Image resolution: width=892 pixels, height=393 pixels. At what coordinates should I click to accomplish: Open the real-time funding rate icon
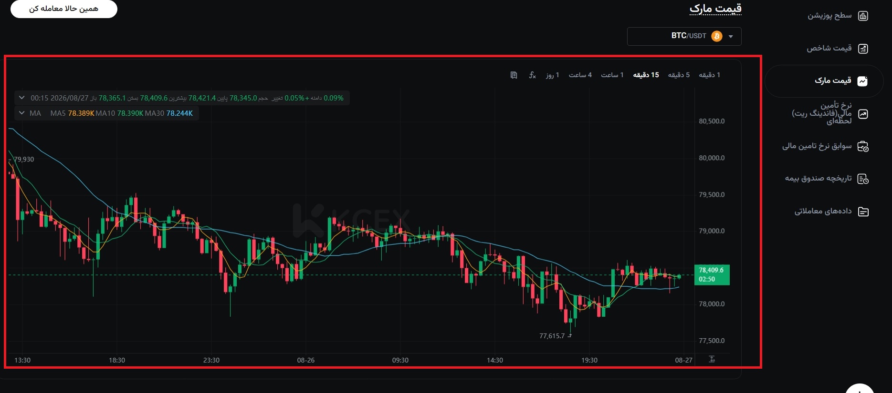click(863, 114)
